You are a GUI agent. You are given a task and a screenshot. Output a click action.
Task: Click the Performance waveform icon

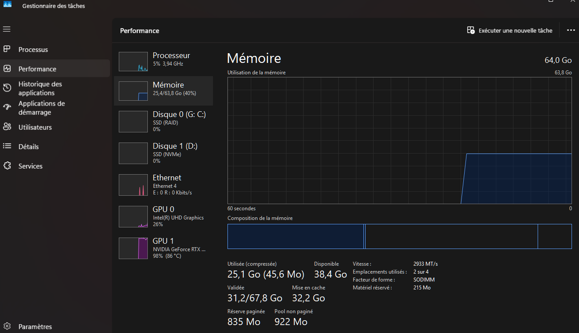point(7,69)
